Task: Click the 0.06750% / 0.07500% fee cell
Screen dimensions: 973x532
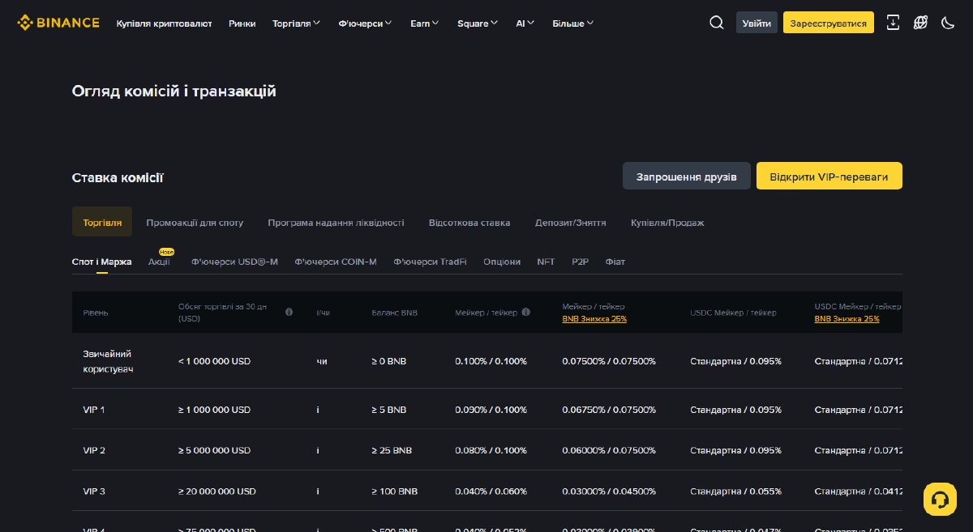Action: click(x=609, y=410)
